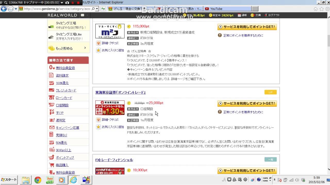Click the 50%還元 category icon

pos(51,142)
